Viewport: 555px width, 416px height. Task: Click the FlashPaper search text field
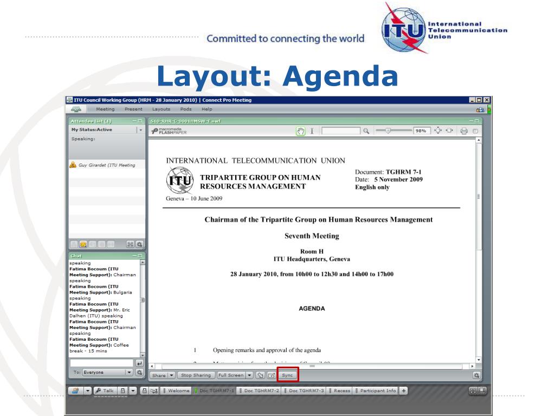coord(341,131)
